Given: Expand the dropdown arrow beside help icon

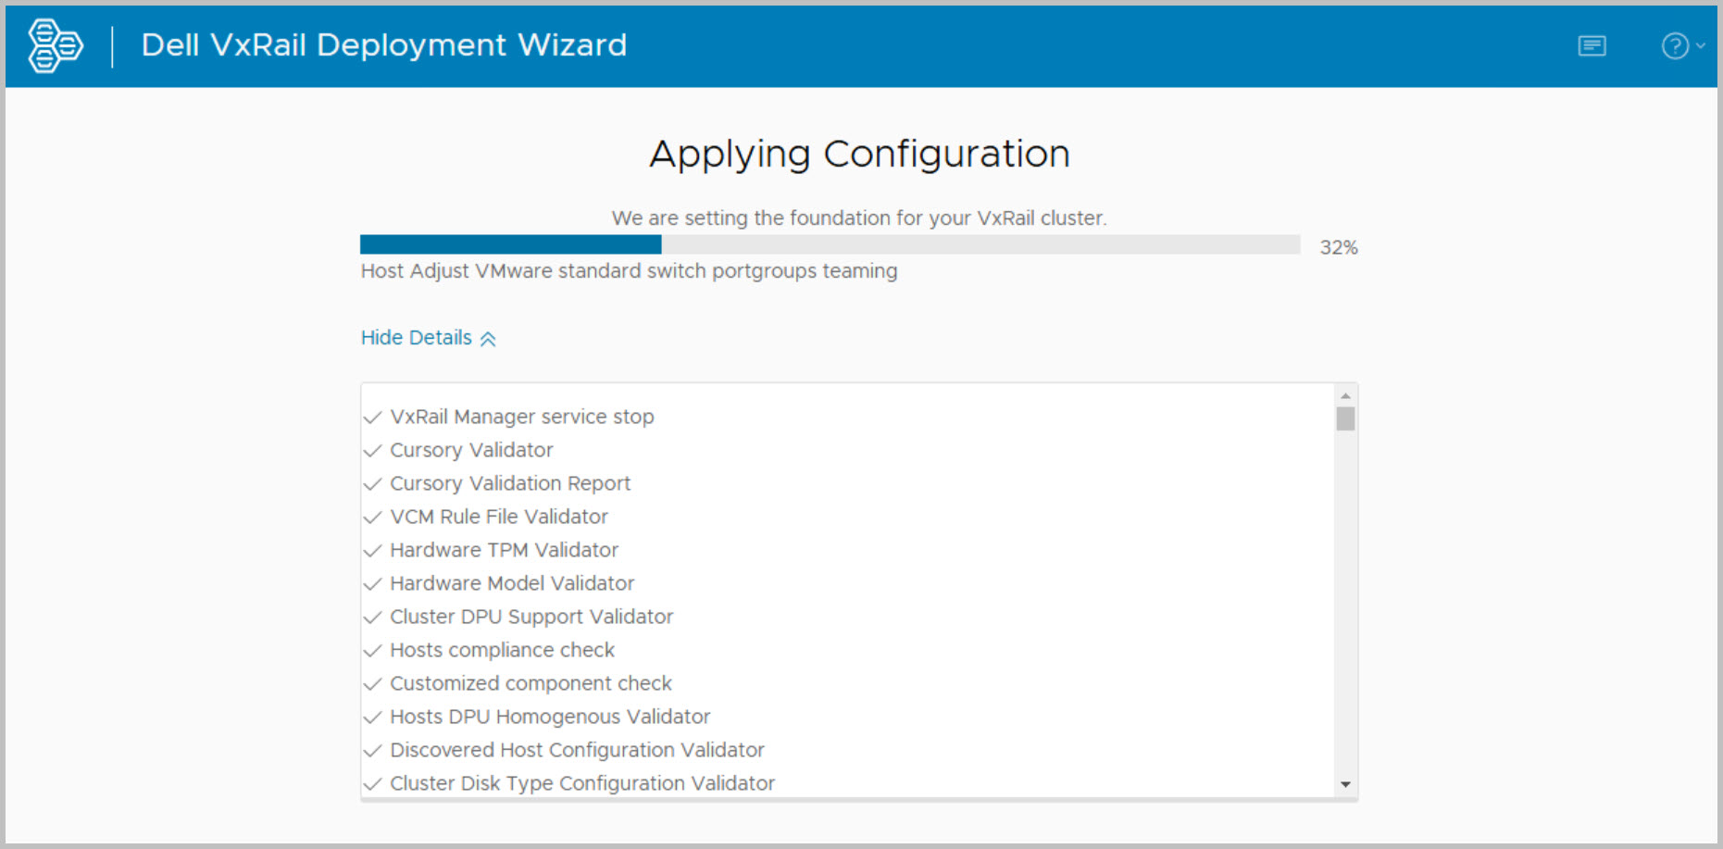Looking at the screenshot, I should click(1701, 45).
